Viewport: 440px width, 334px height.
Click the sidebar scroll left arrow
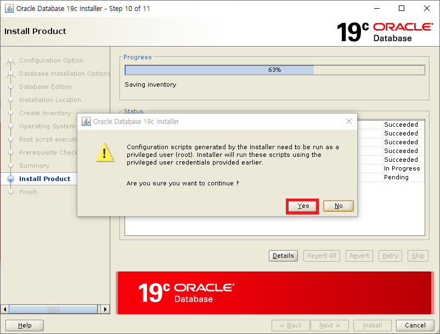4,309
